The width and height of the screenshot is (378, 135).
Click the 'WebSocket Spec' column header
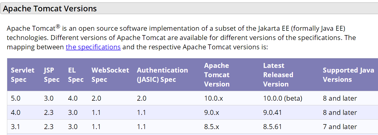coord(110,75)
